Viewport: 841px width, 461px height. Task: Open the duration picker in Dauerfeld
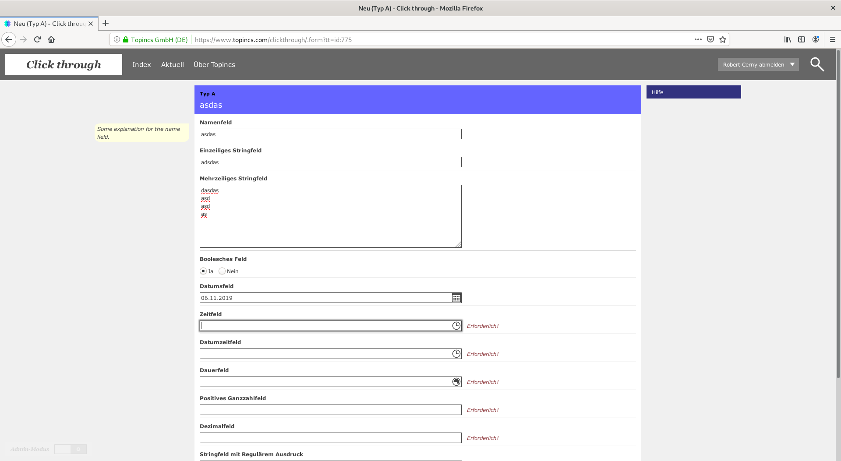pos(456,382)
